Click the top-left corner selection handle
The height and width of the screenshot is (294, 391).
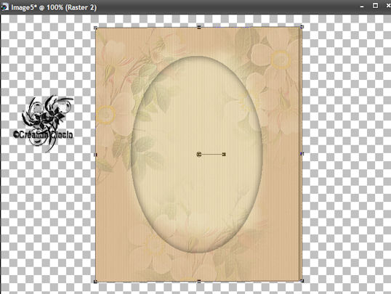pos(95,28)
